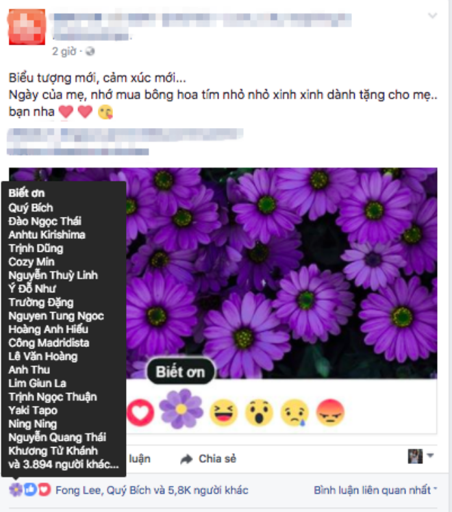Select the surprised Wow reaction emoji
Viewport: 452px width, 512px height.
259,413
